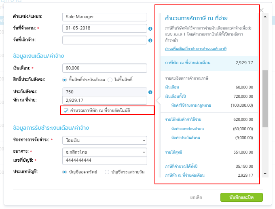The image size is (275, 209).
Task: Click info icon beside social security amount
Action: pos(150,92)
